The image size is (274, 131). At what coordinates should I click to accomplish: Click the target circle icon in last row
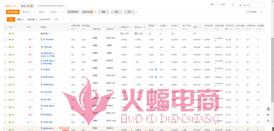click(x=60, y=128)
